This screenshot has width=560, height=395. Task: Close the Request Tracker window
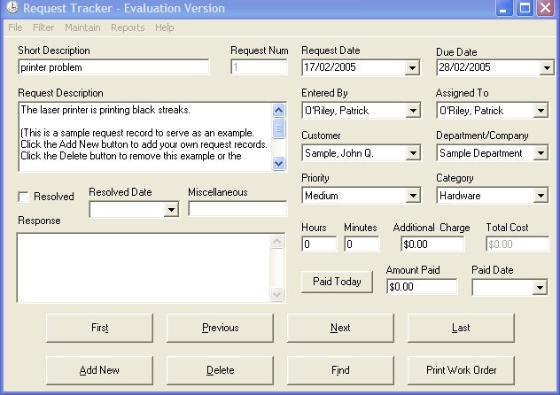click(x=545, y=8)
